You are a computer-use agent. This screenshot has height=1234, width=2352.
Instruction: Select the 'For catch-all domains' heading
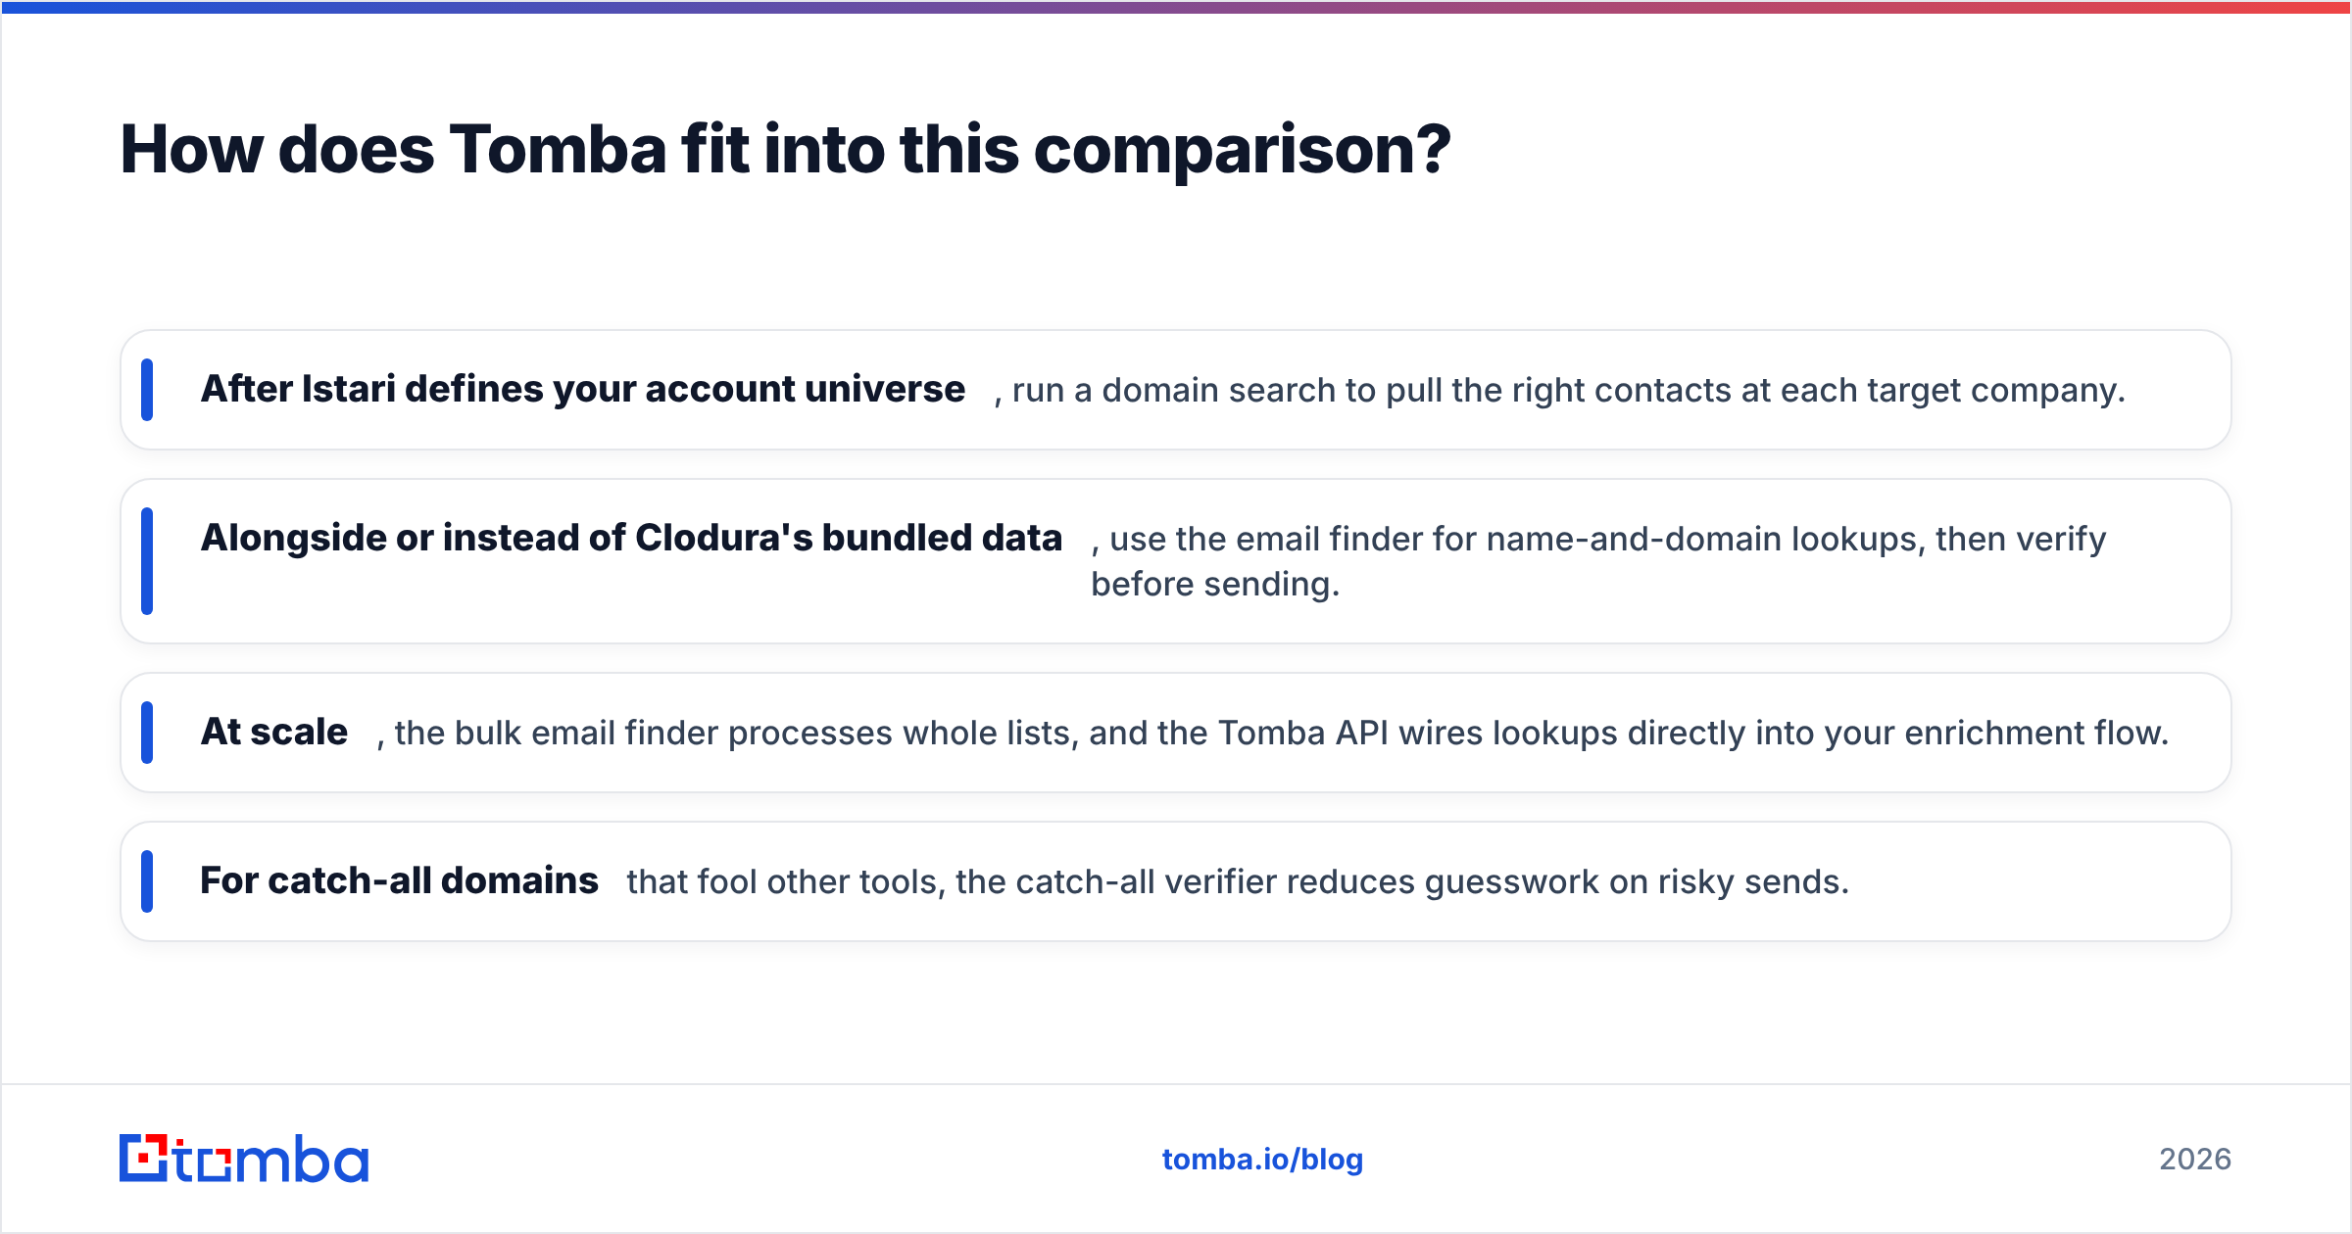pos(399,880)
